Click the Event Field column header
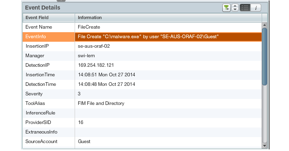 [49, 18]
